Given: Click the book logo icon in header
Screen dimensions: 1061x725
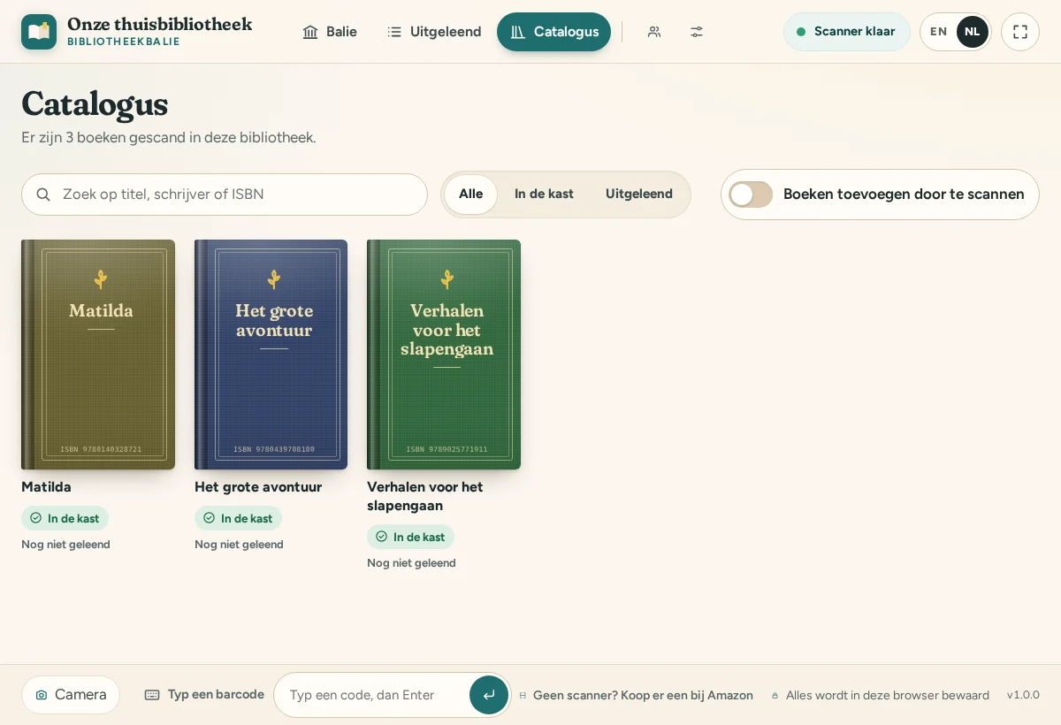Looking at the screenshot, I should click(39, 32).
